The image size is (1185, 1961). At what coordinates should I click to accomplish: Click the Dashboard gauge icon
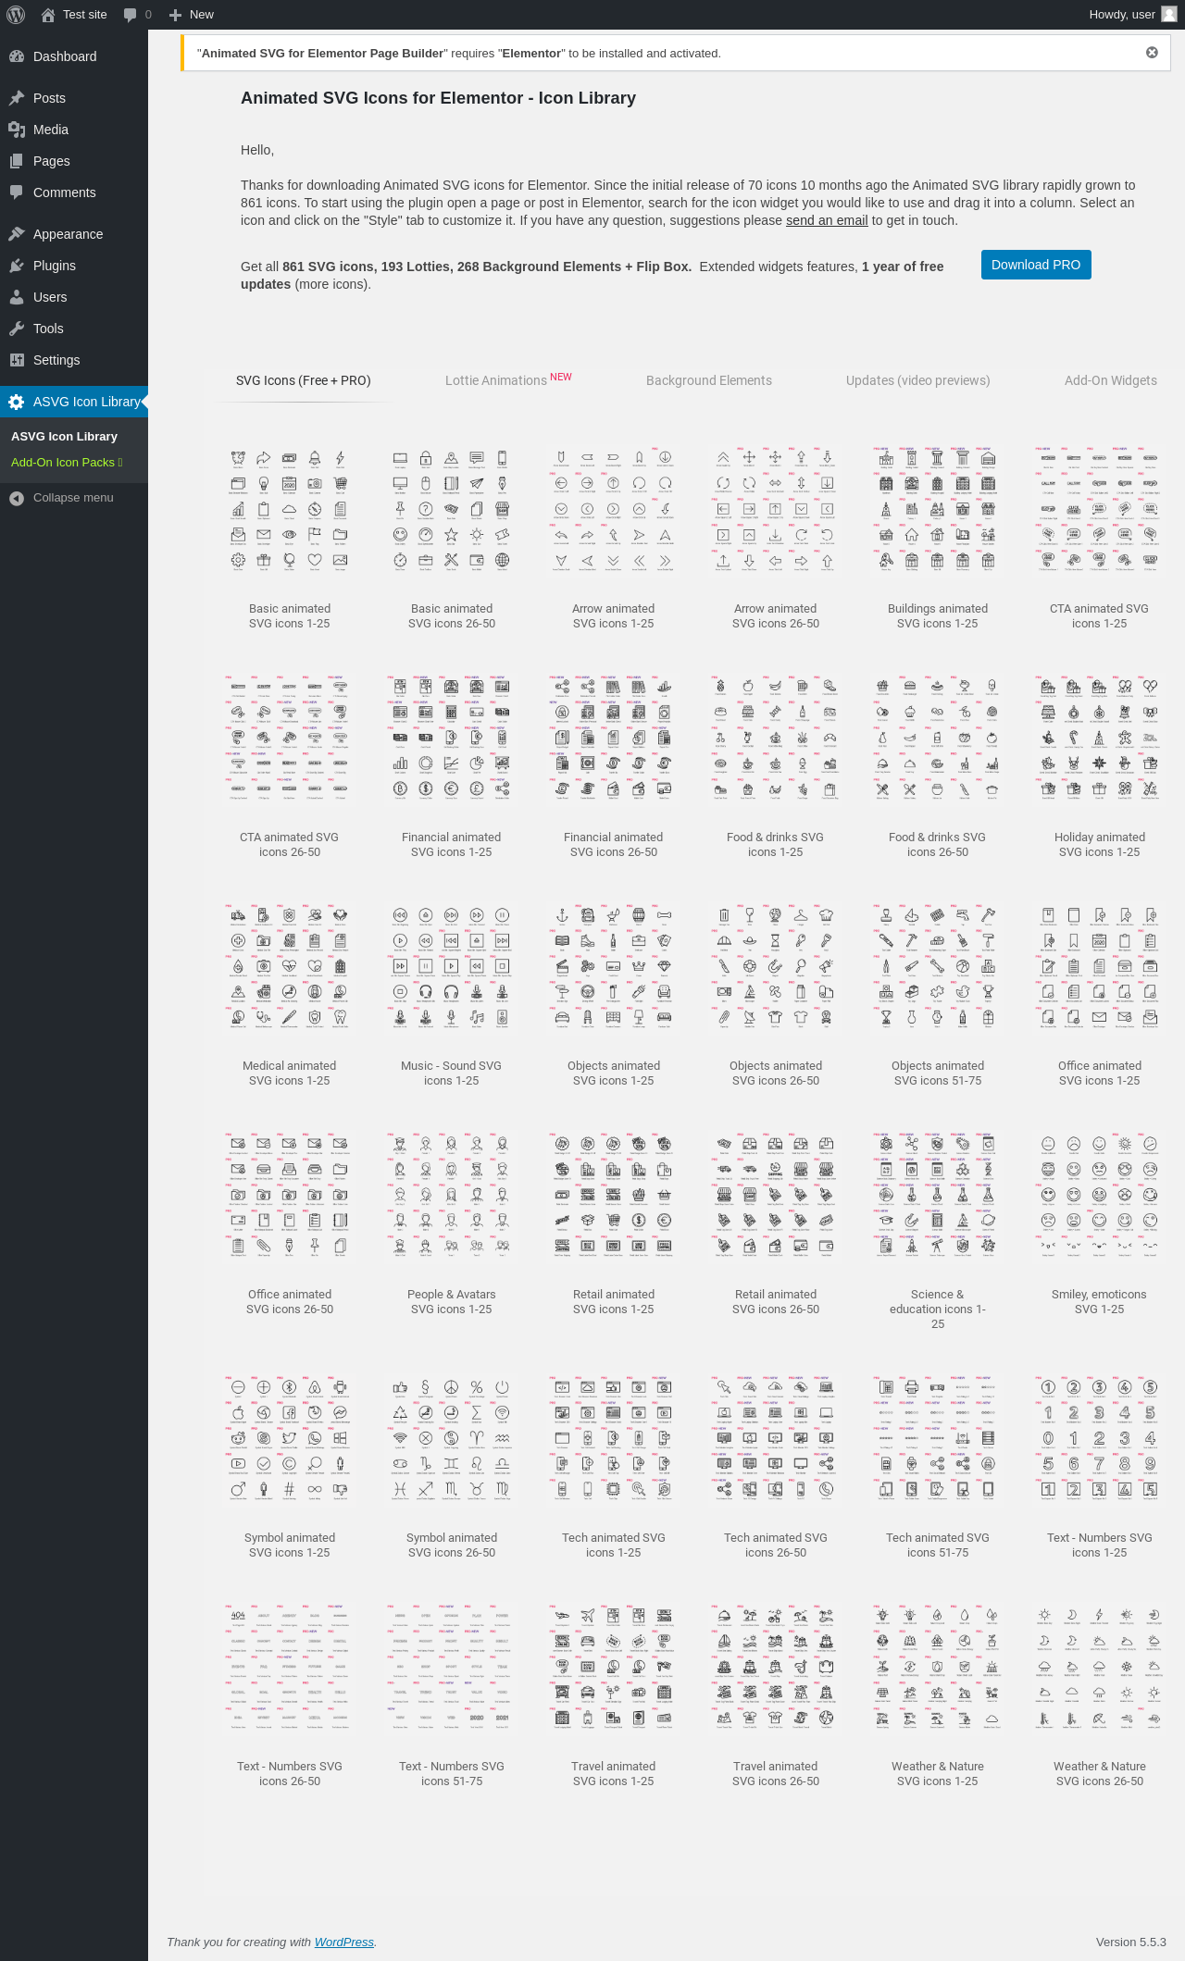click(x=17, y=56)
